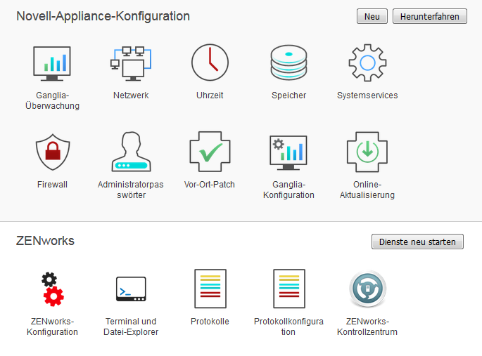Click the Administratorpasswörter label text
The width and height of the screenshot is (482, 356).
131,190
